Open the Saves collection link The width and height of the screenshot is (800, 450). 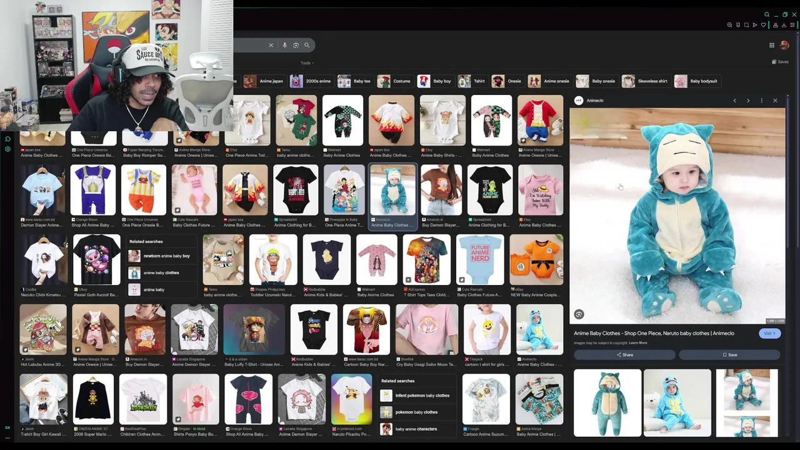780,62
